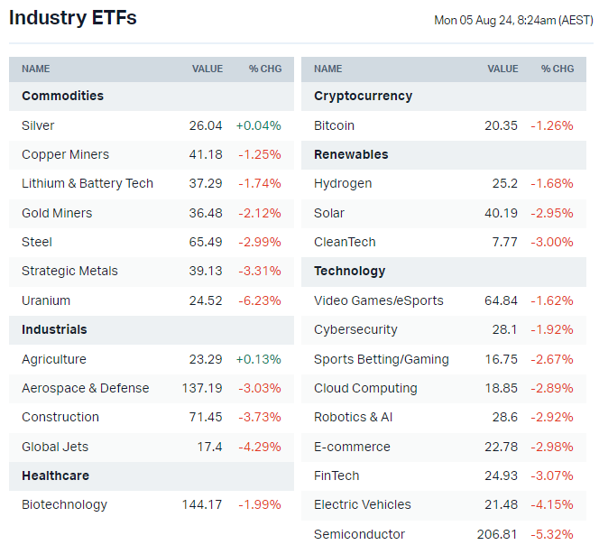Select the Electric Vehicles ETF
599x554 pixels.
click(x=363, y=504)
